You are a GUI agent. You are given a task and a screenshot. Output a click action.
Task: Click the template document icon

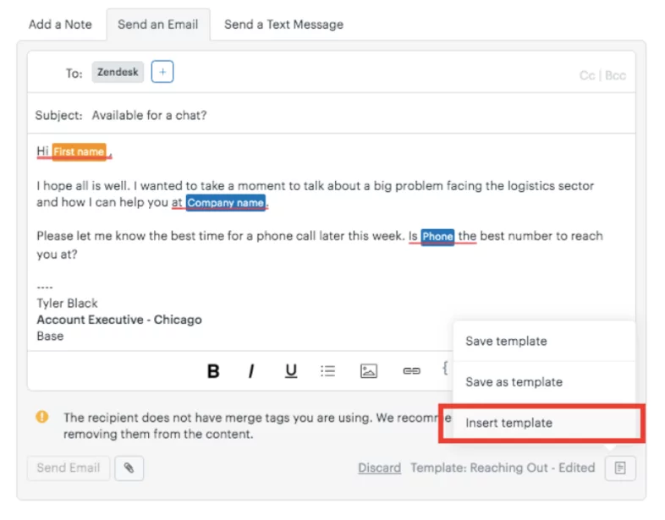[620, 468]
